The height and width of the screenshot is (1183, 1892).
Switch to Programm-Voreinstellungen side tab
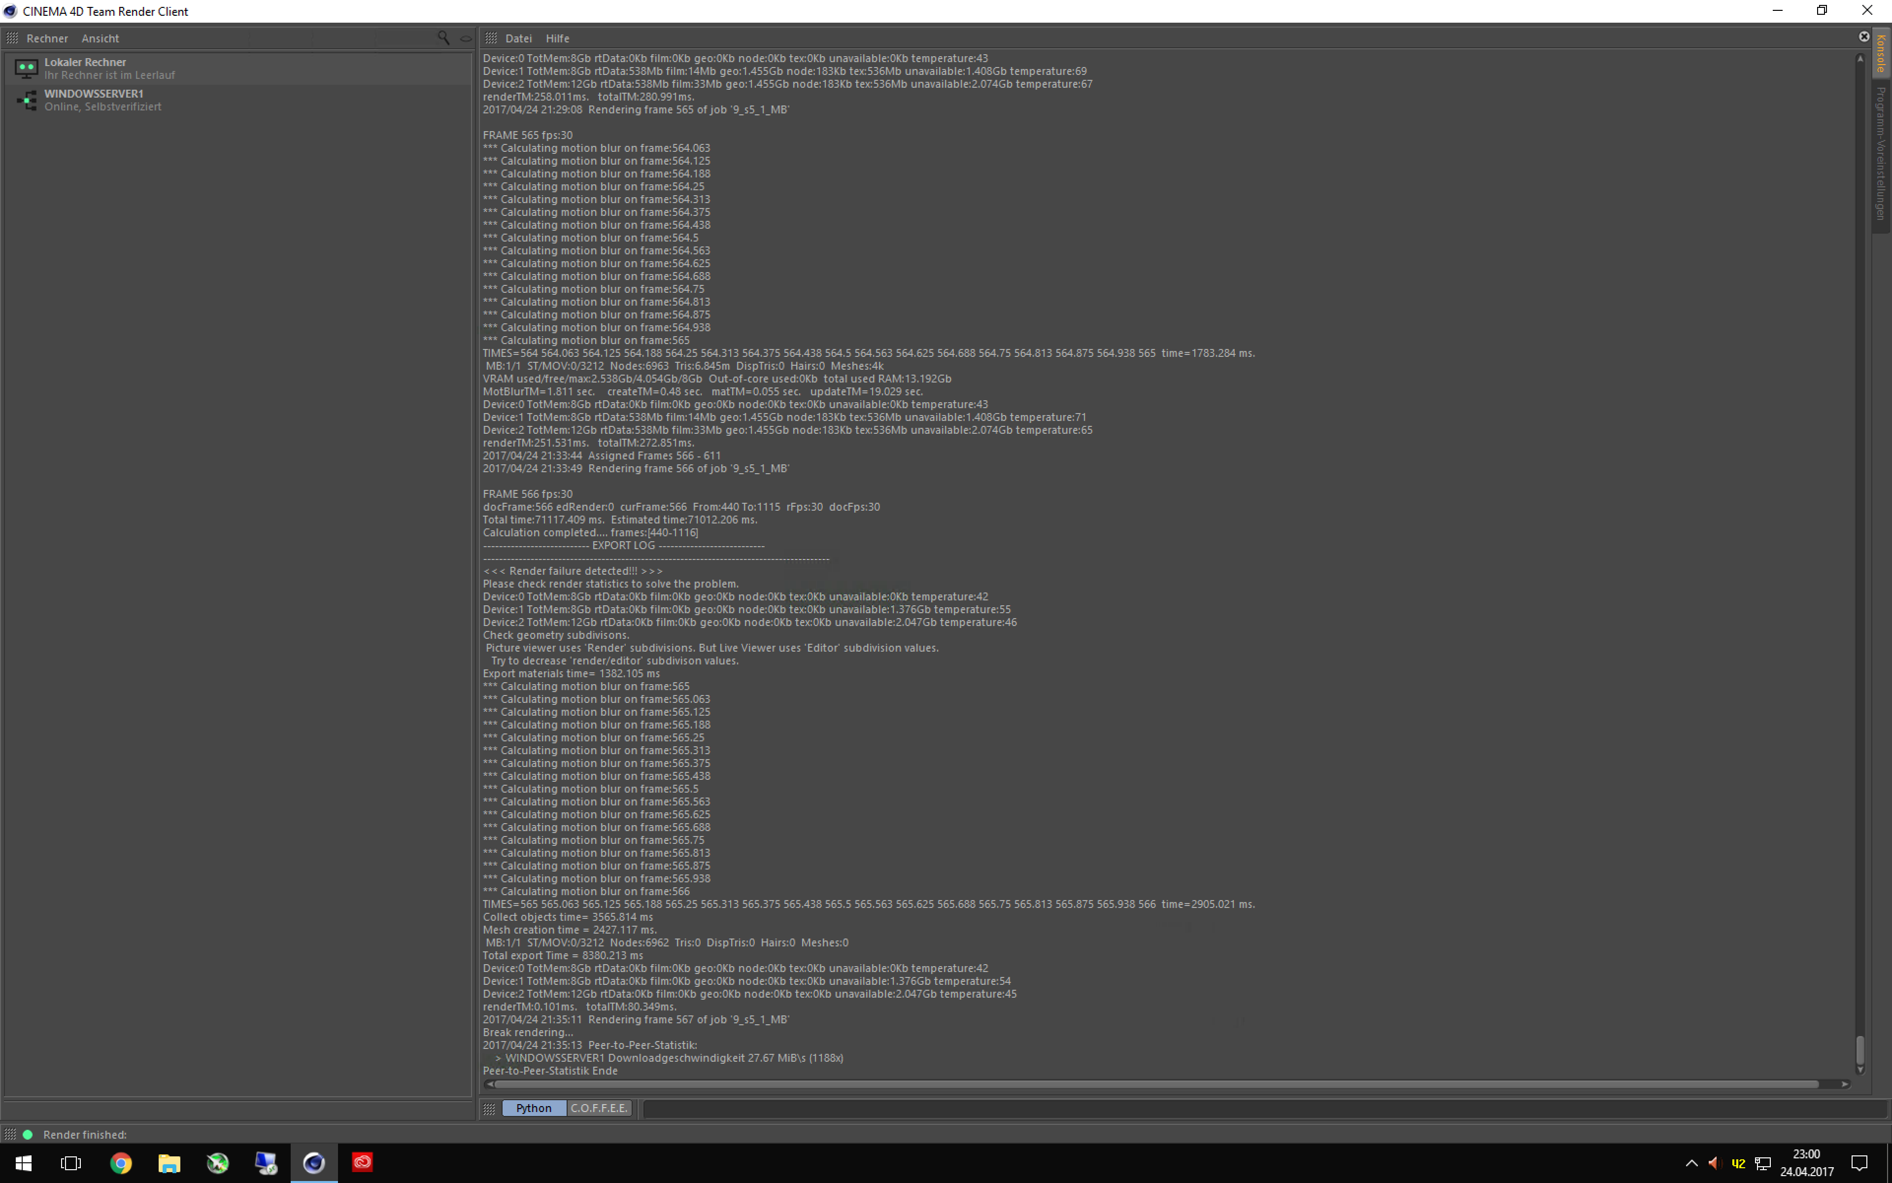(1881, 153)
